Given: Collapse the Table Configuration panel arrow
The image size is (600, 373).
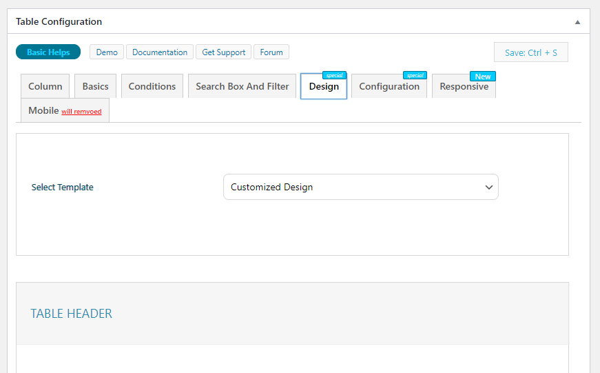Looking at the screenshot, I should (x=577, y=22).
